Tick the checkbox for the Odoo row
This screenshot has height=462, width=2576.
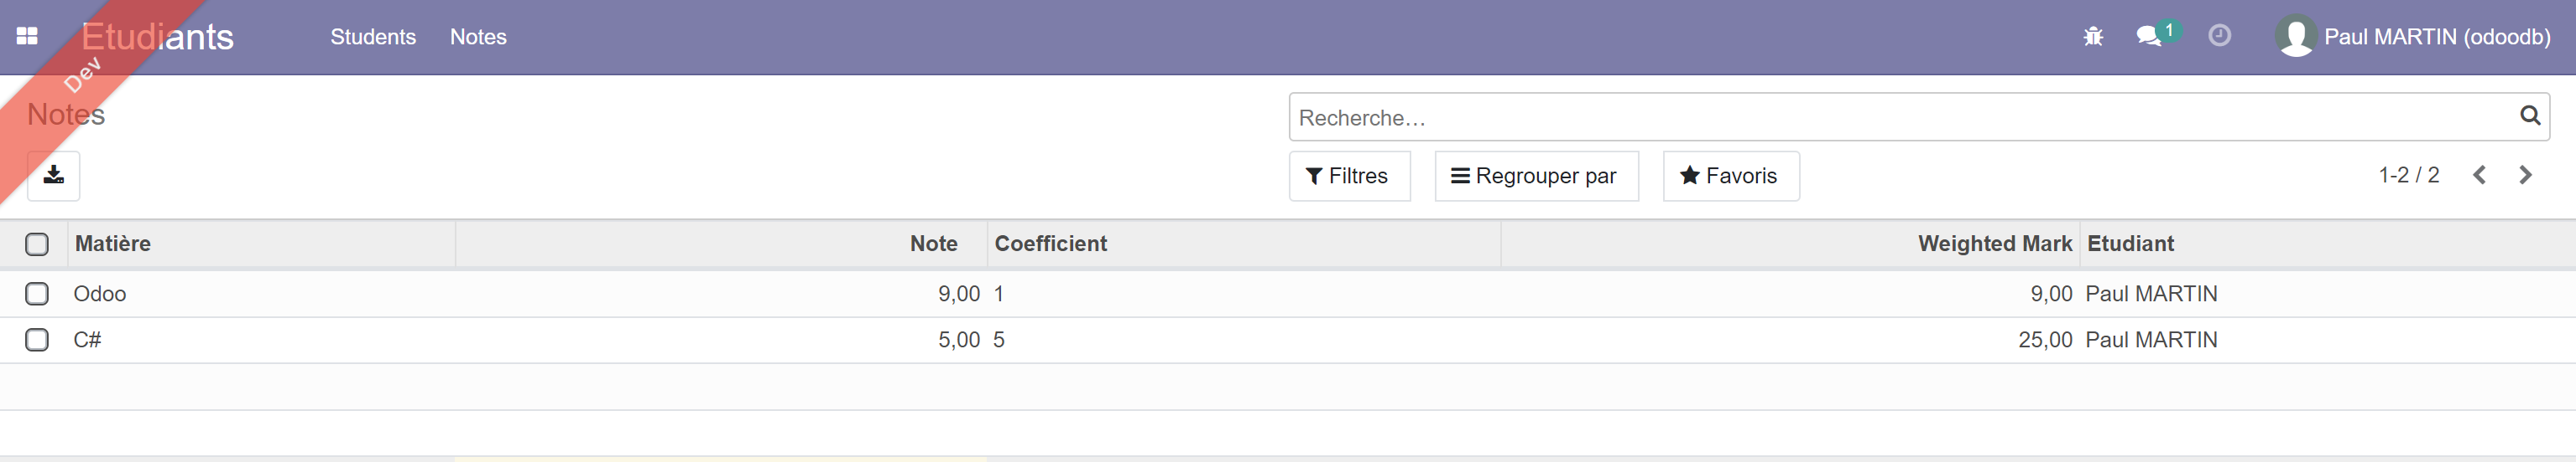coord(37,294)
